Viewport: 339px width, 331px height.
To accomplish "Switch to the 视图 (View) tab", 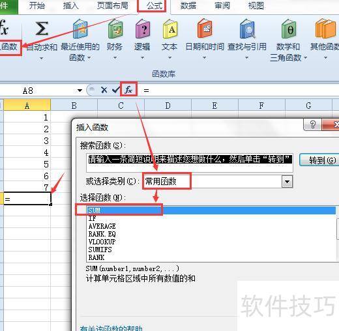I will tap(256, 6).
